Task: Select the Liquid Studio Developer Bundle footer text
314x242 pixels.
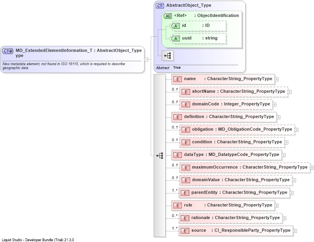Action: pyautogui.click(x=38, y=240)
